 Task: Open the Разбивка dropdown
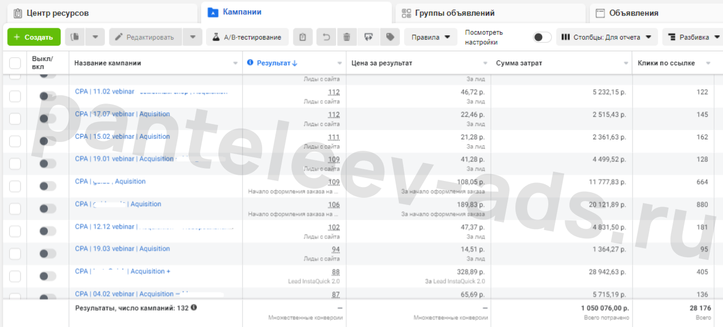(694, 37)
